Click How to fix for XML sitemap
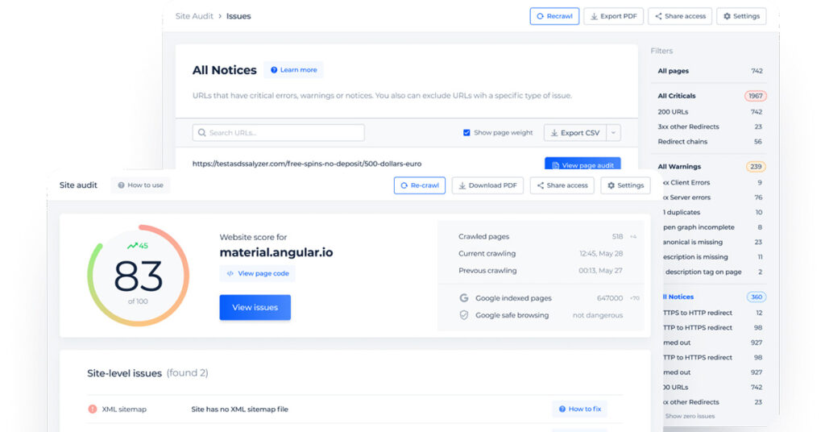825x432 pixels. [x=579, y=409]
